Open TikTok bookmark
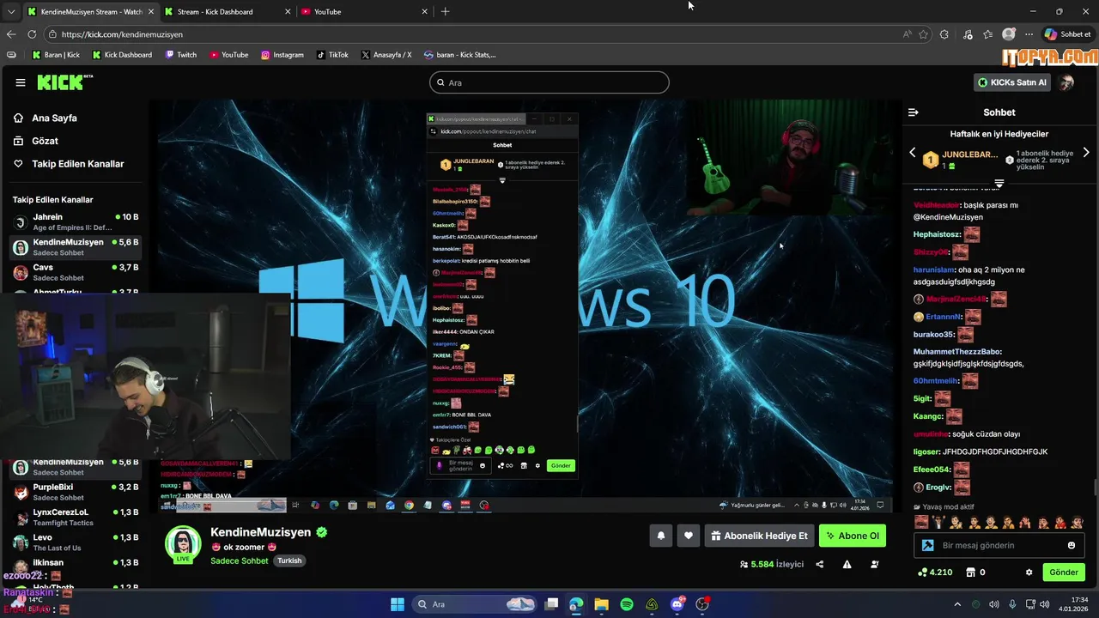The image size is (1099, 618). (332, 55)
